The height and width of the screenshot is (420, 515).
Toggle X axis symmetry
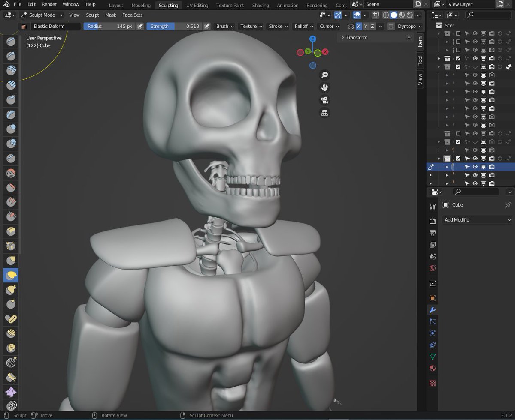pyautogui.click(x=359, y=26)
